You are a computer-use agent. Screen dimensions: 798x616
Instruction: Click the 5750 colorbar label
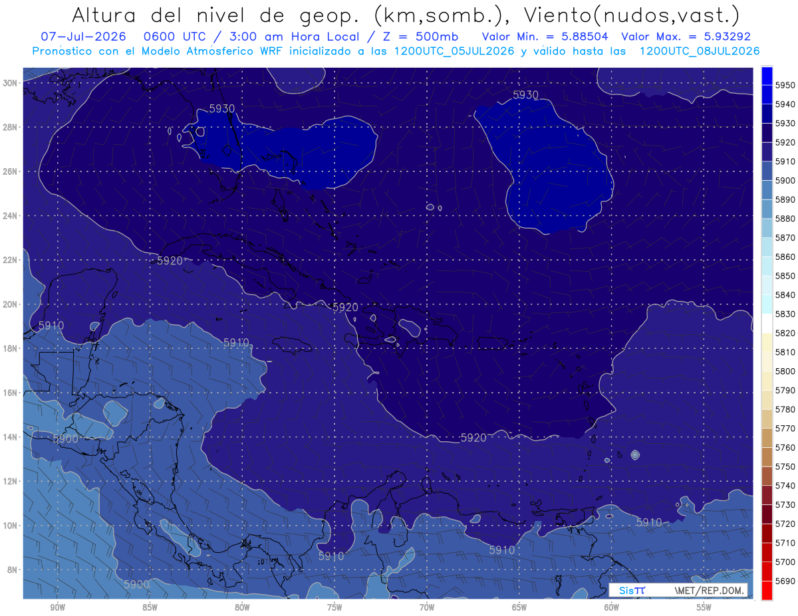785,466
